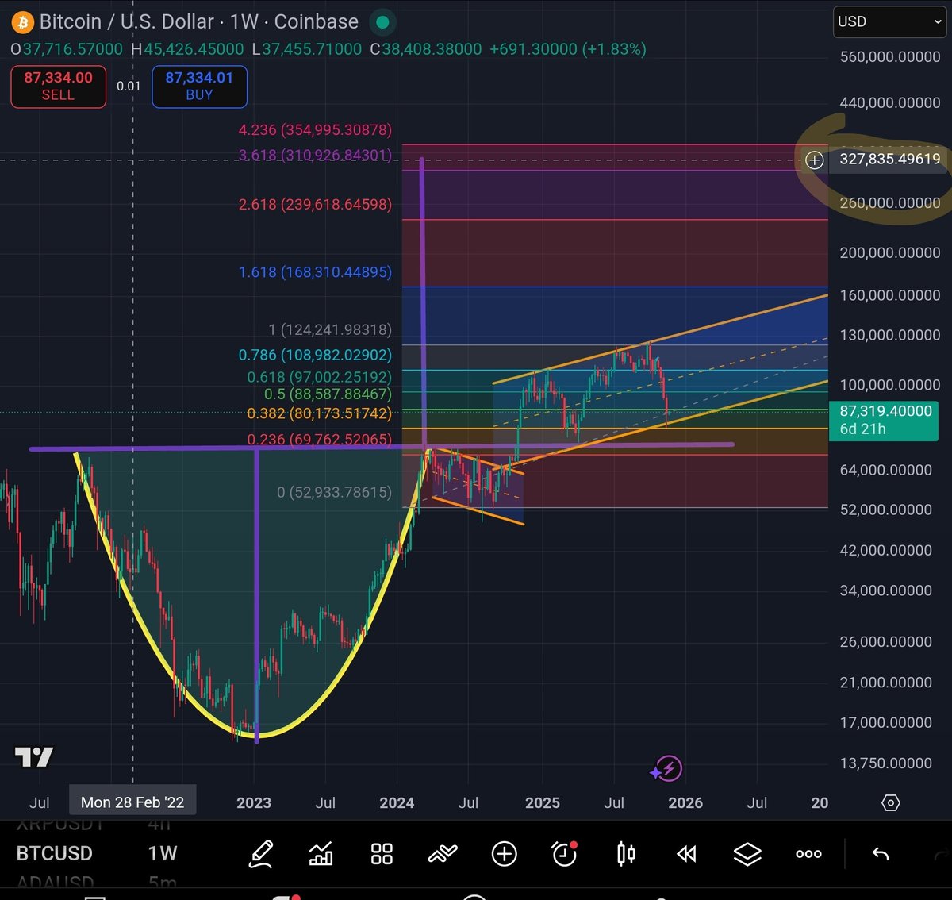
Task: Open the USD currency dropdown
Action: pos(889,21)
